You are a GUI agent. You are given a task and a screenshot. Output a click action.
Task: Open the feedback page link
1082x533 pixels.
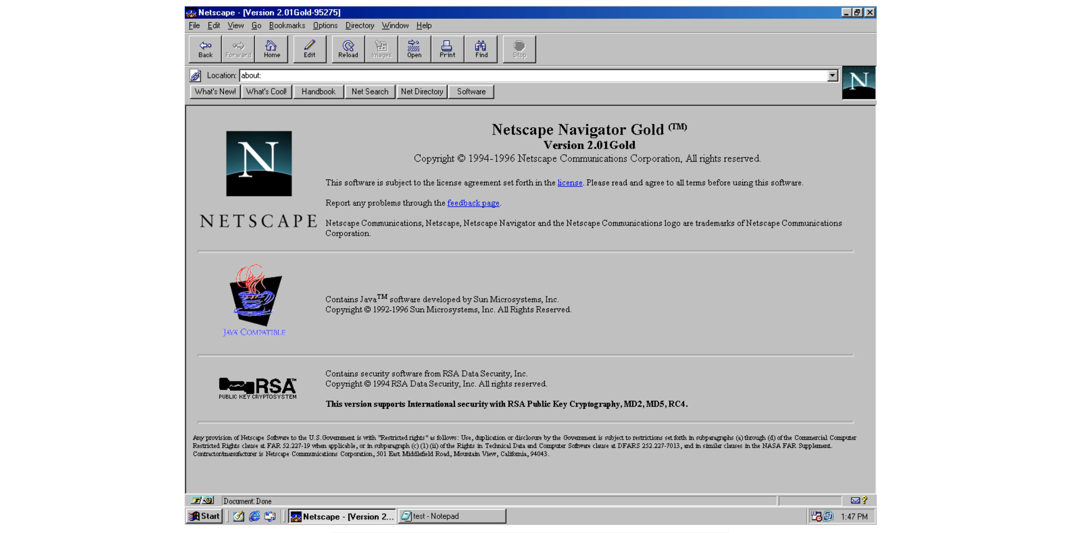click(x=473, y=203)
